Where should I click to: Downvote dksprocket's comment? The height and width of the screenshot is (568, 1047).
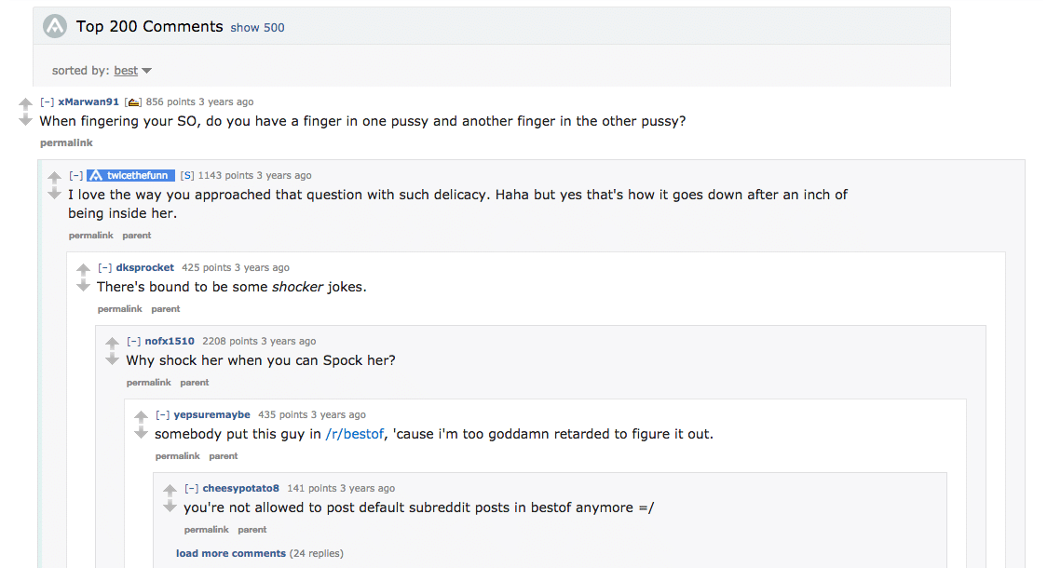tap(83, 285)
